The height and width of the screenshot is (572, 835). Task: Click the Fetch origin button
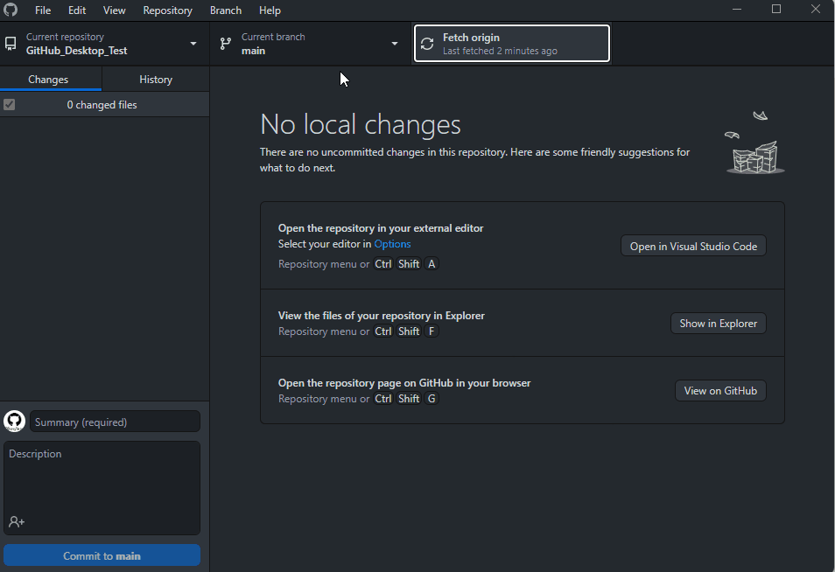[x=512, y=44]
